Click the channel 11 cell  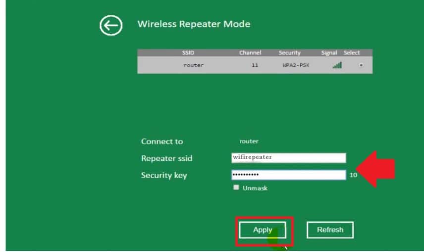tap(255, 65)
